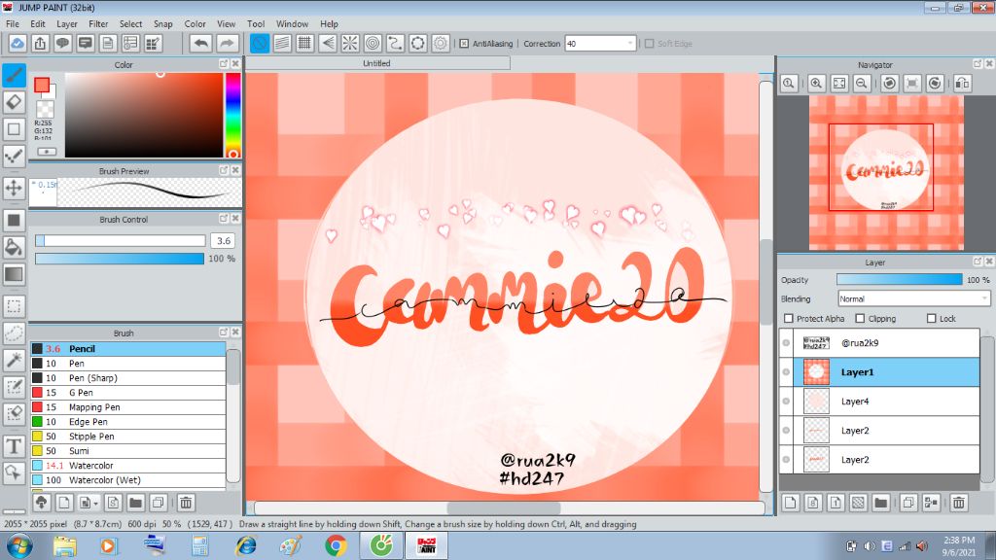Open Google Chrome from taskbar
Screen dimensions: 996x560
tap(336, 545)
